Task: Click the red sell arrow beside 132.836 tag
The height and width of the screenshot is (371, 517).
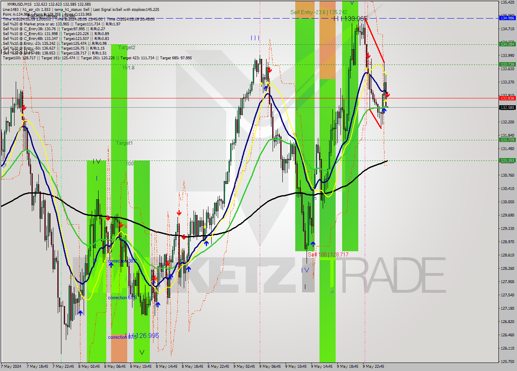Action: [388, 94]
